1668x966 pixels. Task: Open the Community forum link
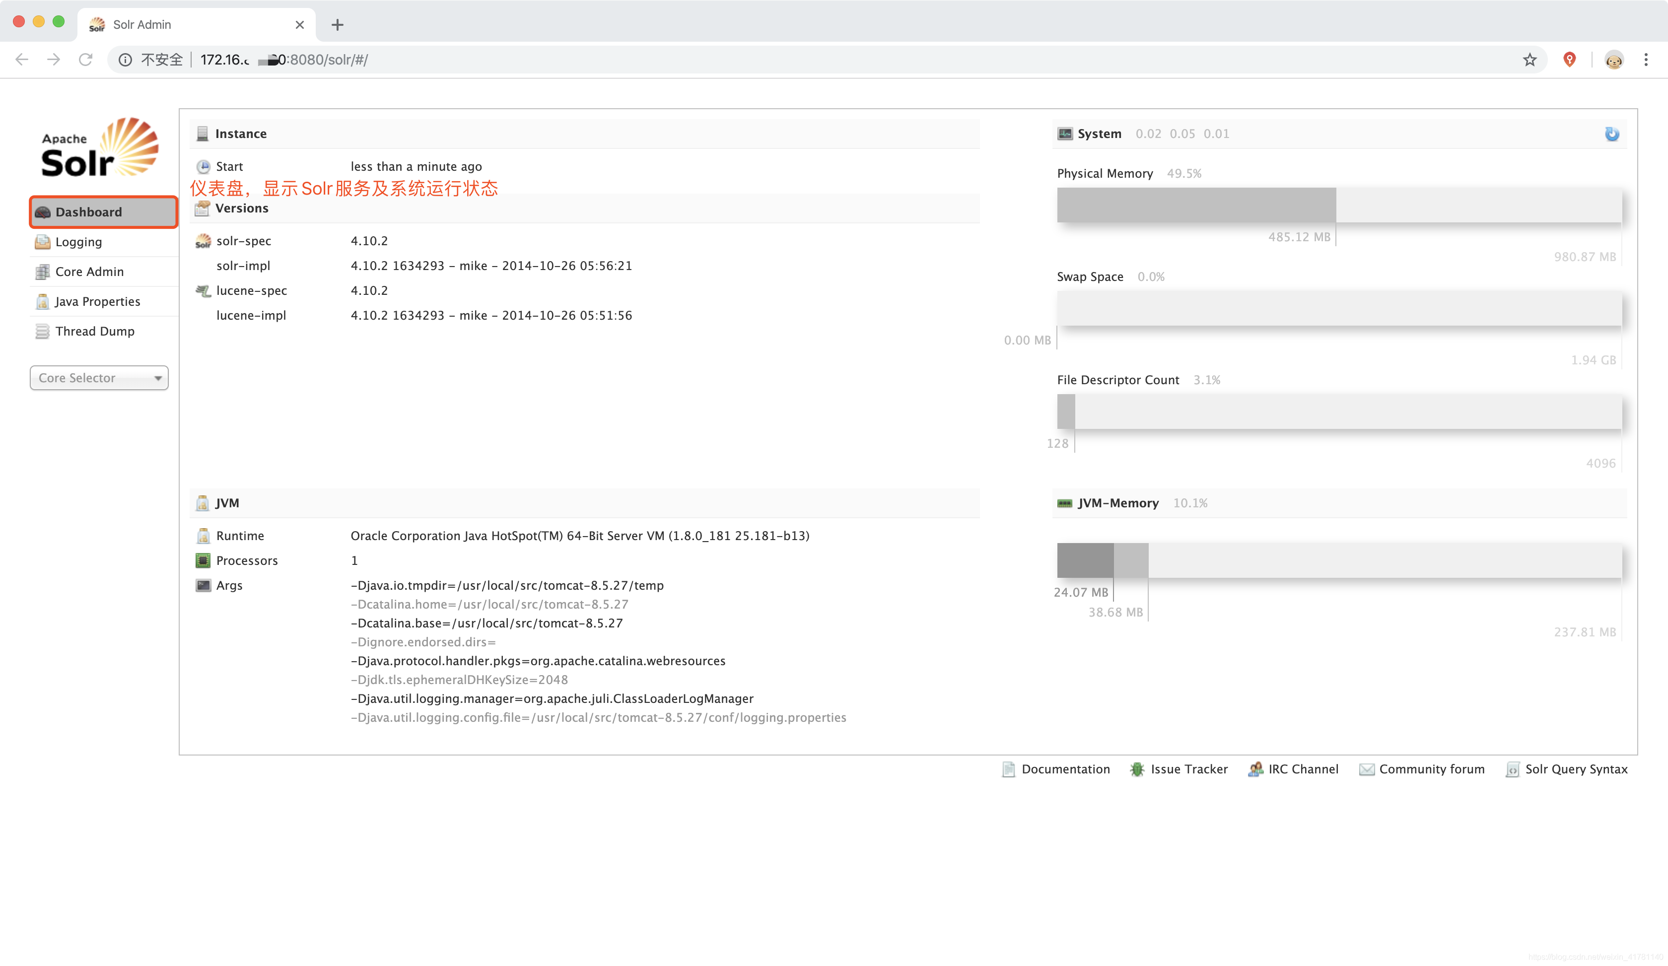click(1422, 769)
